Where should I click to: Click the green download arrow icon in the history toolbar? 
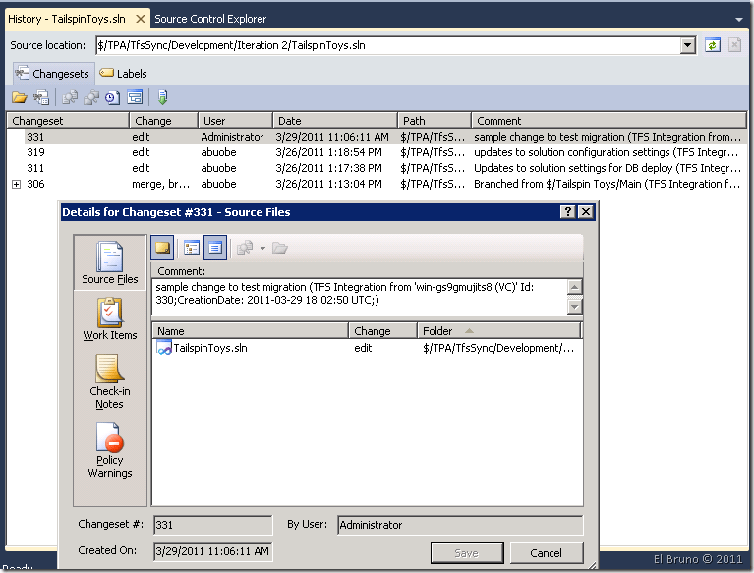click(x=162, y=97)
